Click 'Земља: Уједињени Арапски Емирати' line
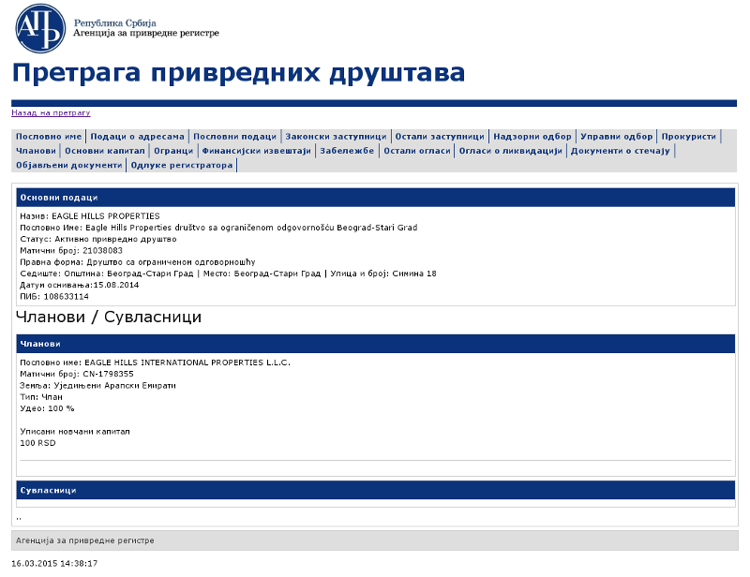Viewport: 750px width, 577px height. click(x=97, y=385)
